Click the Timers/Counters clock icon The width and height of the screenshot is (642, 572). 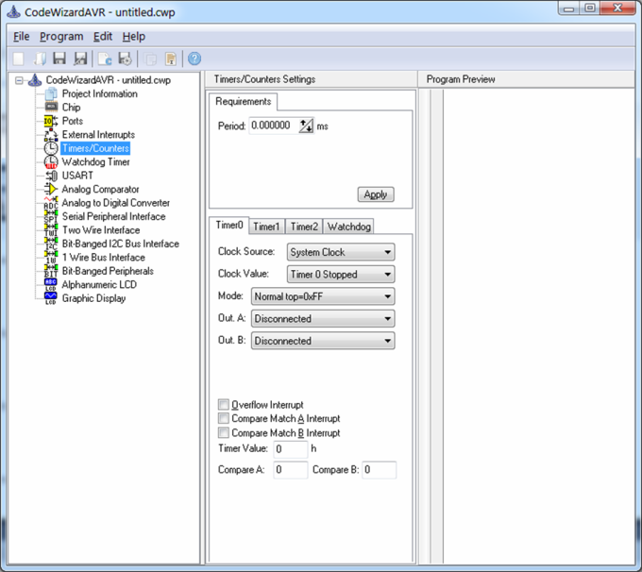(51, 148)
